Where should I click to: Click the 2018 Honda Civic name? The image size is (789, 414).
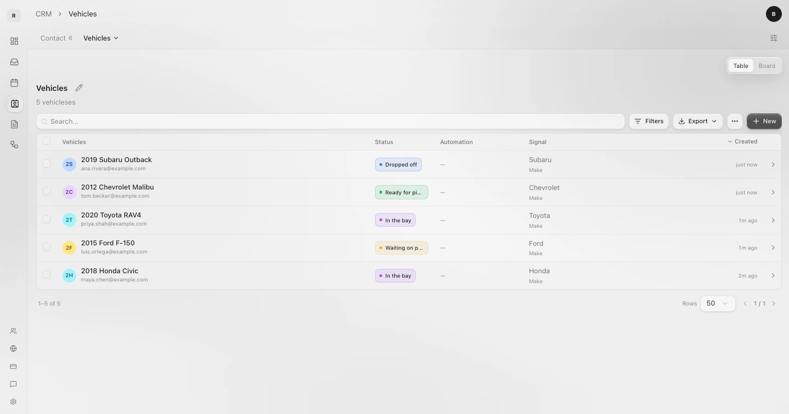[x=110, y=271]
